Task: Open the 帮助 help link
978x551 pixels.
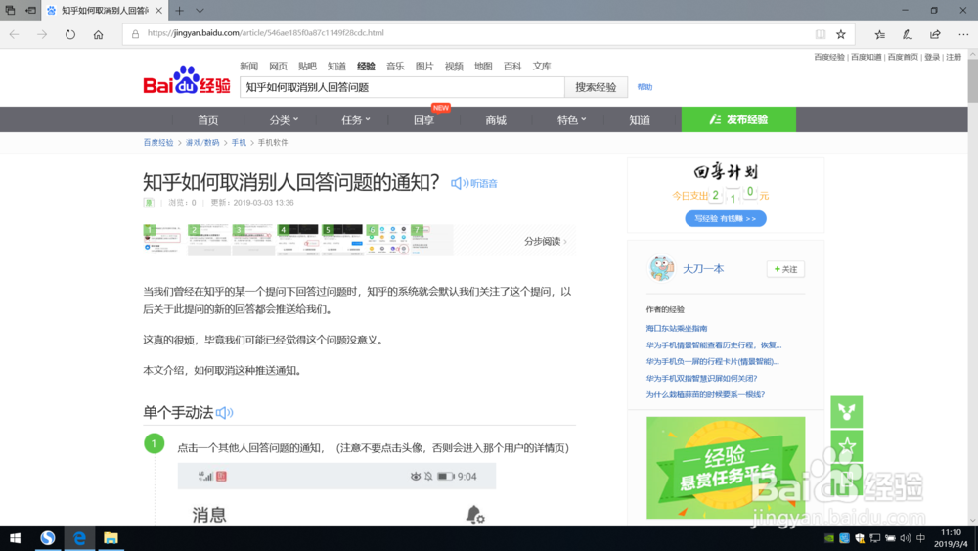Action: click(x=645, y=87)
